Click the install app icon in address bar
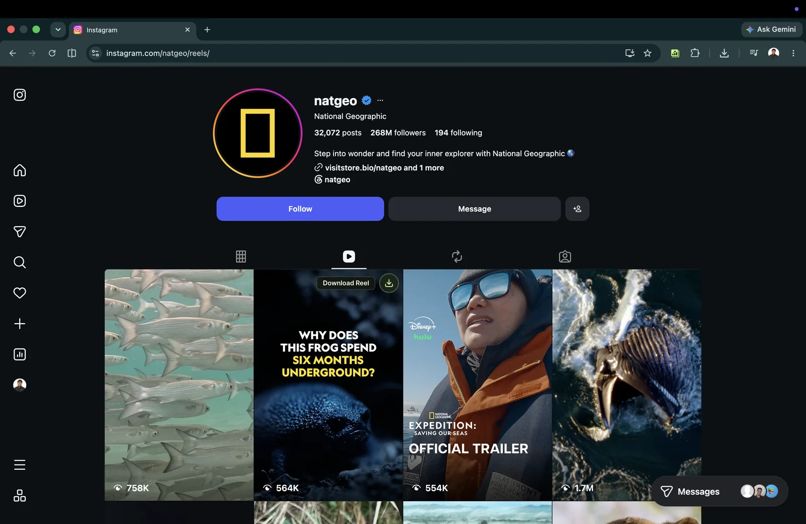The width and height of the screenshot is (806, 524). click(630, 53)
